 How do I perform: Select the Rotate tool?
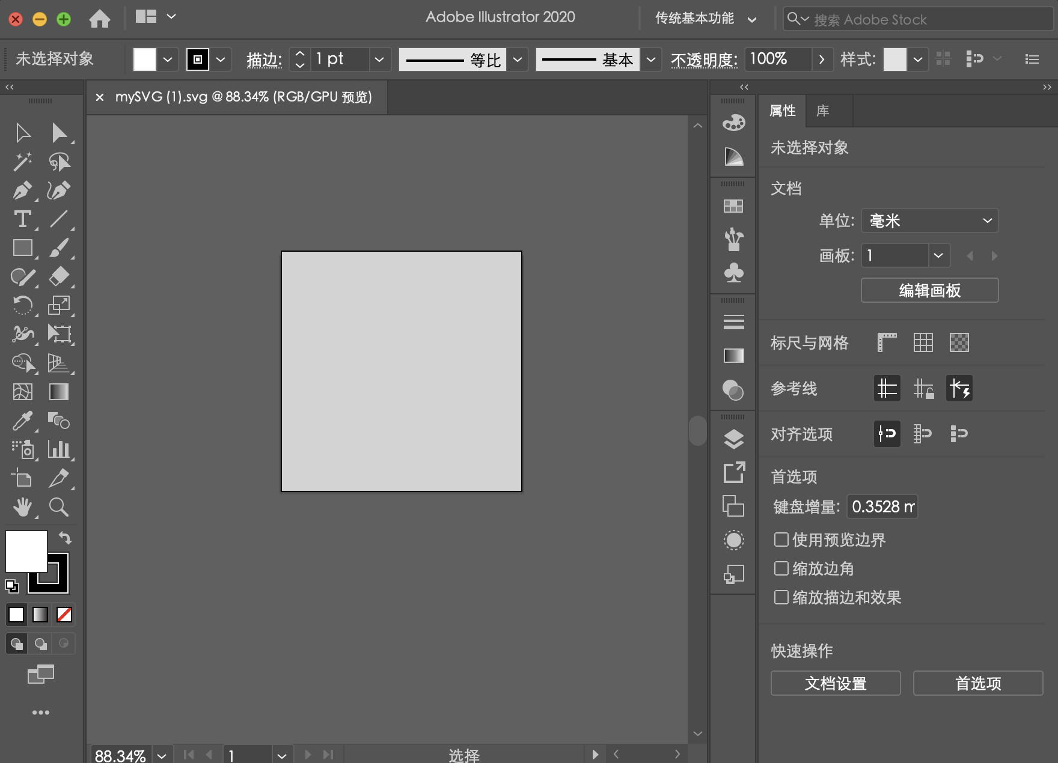tap(23, 305)
